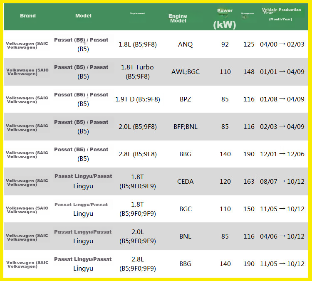This screenshot has height=281, width=312.
Task: Click the Model column header
Action: coord(83,16)
